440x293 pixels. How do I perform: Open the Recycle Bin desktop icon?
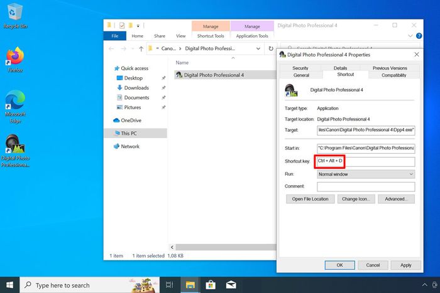point(14,13)
